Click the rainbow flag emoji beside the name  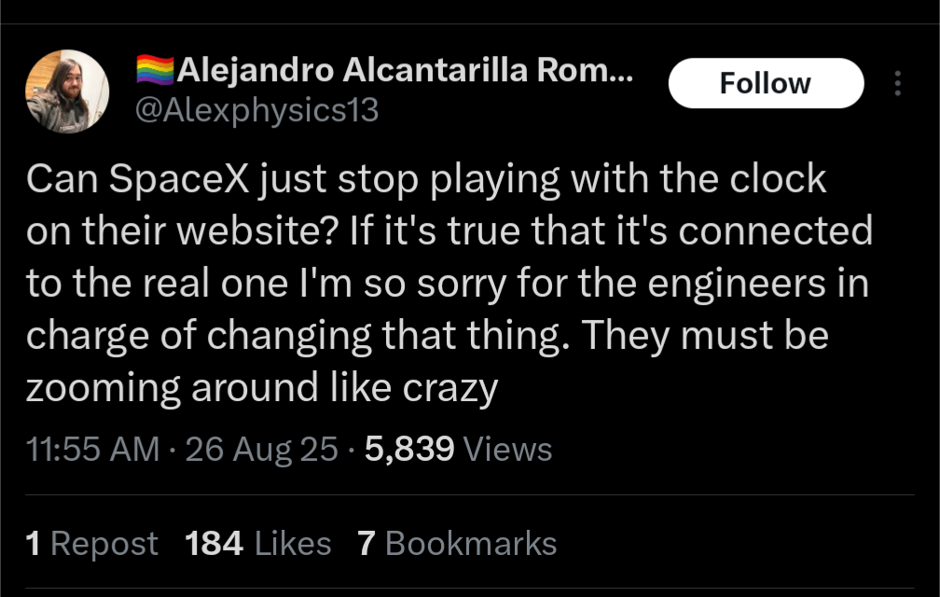pos(155,70)
